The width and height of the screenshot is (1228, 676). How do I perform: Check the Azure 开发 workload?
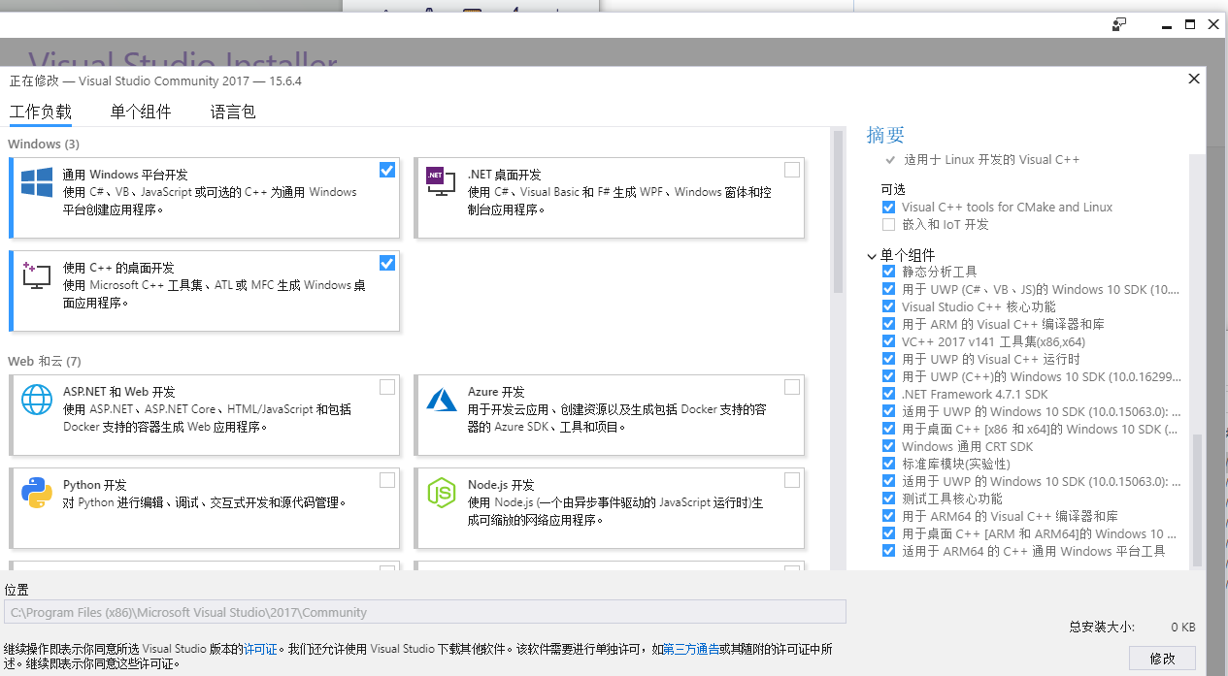(792, 387)
